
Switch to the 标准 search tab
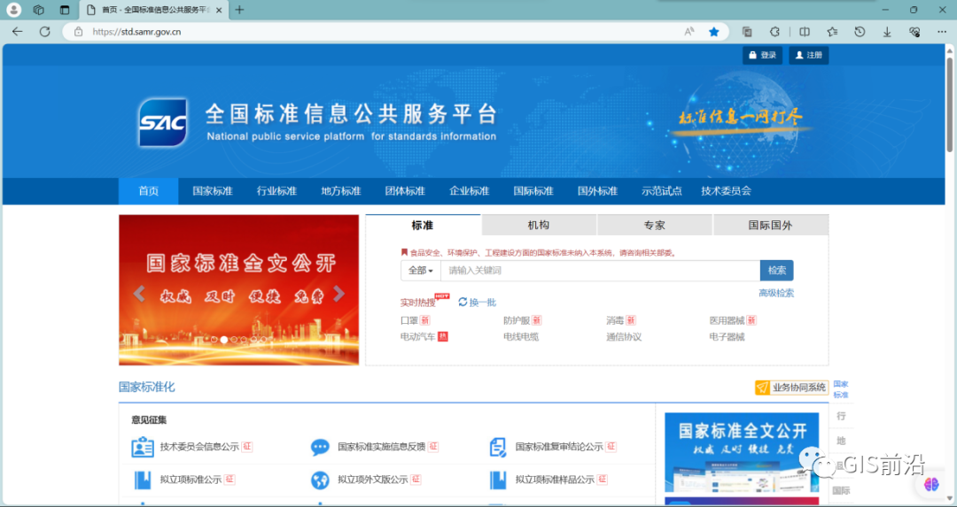(x=423, y=225)
